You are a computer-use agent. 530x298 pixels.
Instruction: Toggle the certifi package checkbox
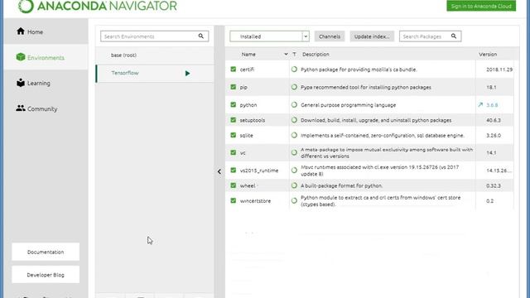click(x=234, y=69)
